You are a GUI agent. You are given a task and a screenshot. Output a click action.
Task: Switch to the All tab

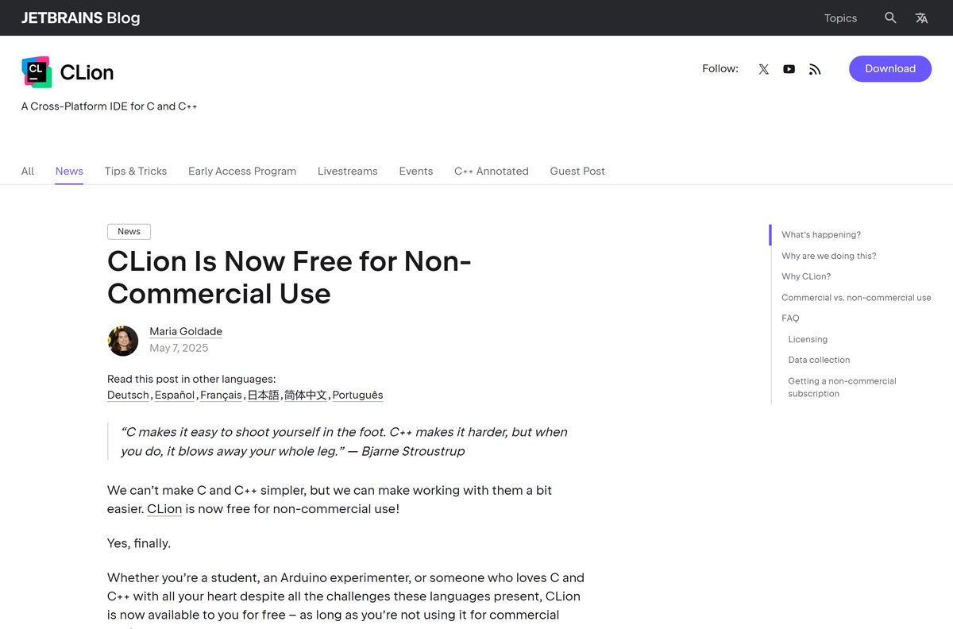[x=28, y=171]
